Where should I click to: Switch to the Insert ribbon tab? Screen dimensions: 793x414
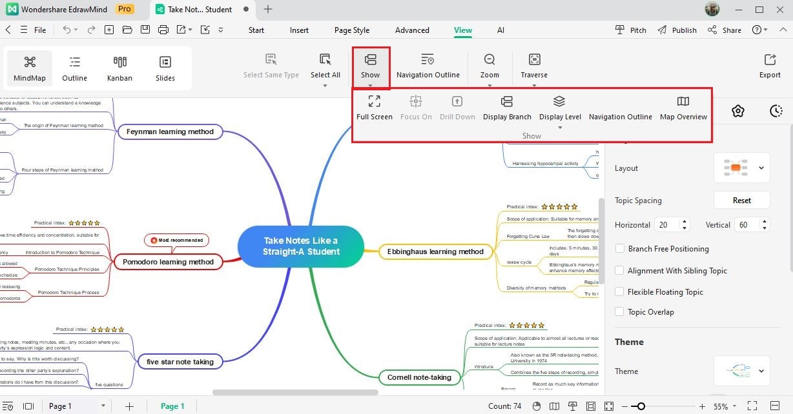click(299, 30)
